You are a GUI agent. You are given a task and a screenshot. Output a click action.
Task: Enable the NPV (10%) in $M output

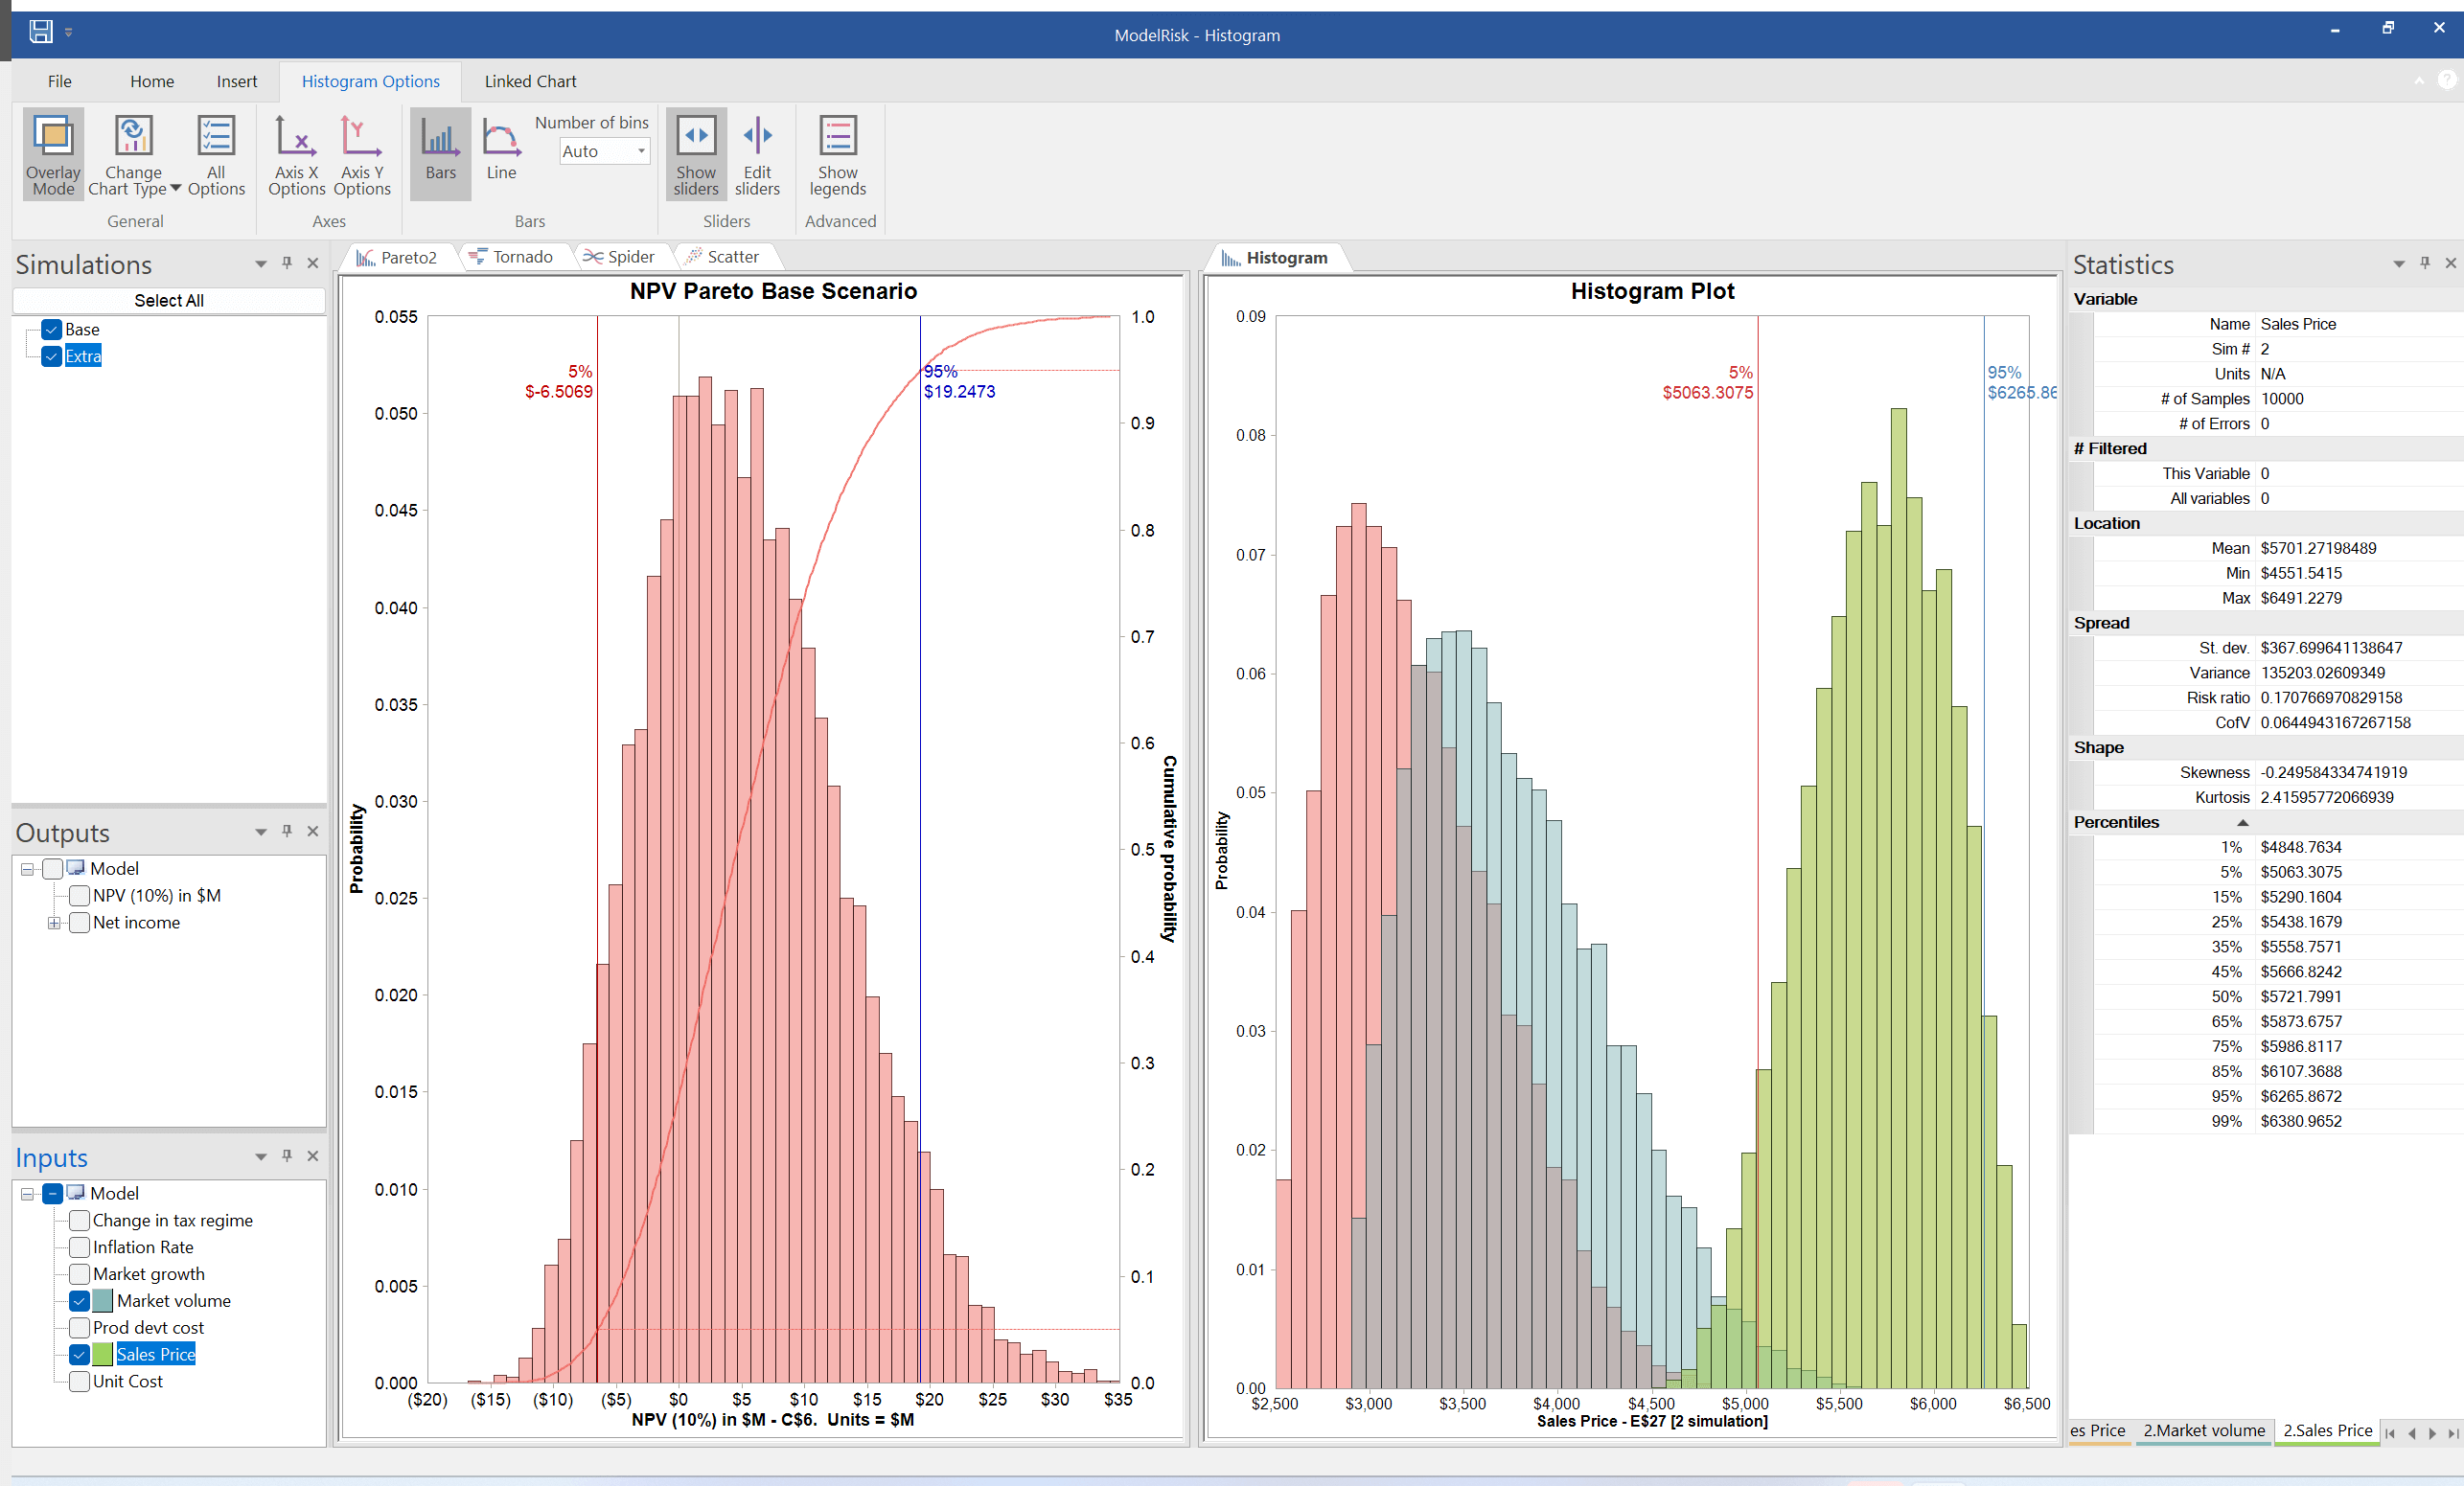[79, 896]
